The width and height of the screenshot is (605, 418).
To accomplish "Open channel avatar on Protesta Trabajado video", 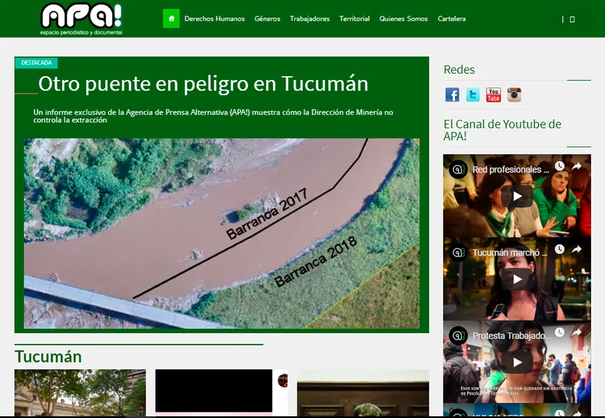I will (458, 335).
